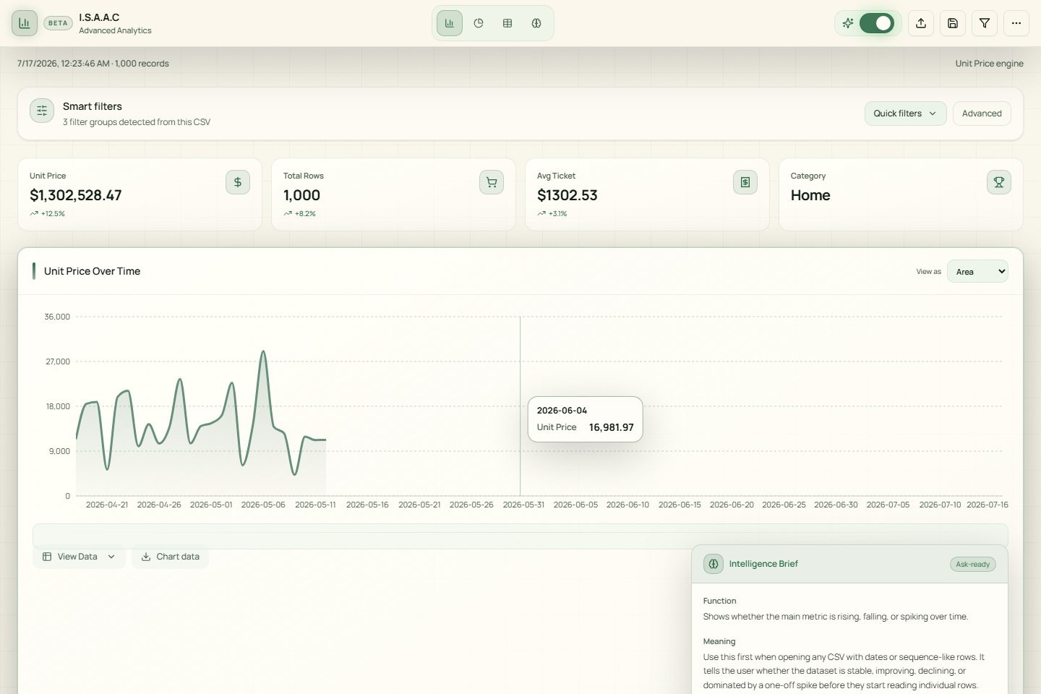Open the View as Area chart dropdown
Viewport: 1041px width, 694px height.
(977, 271)
